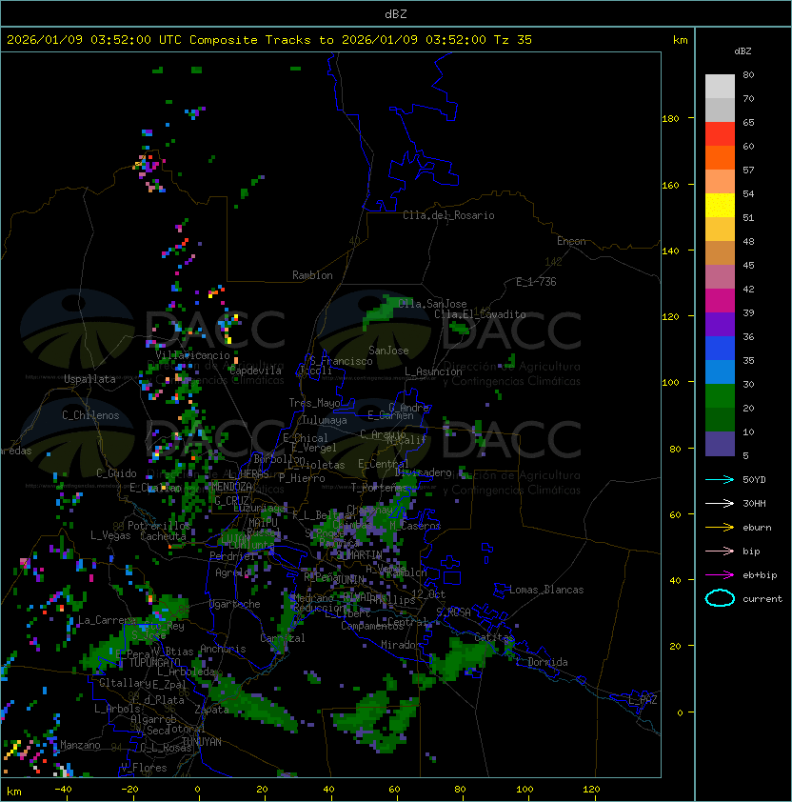
Task: Pick the purple 39 dBZ legend swatch
Action: pos(720,324)
